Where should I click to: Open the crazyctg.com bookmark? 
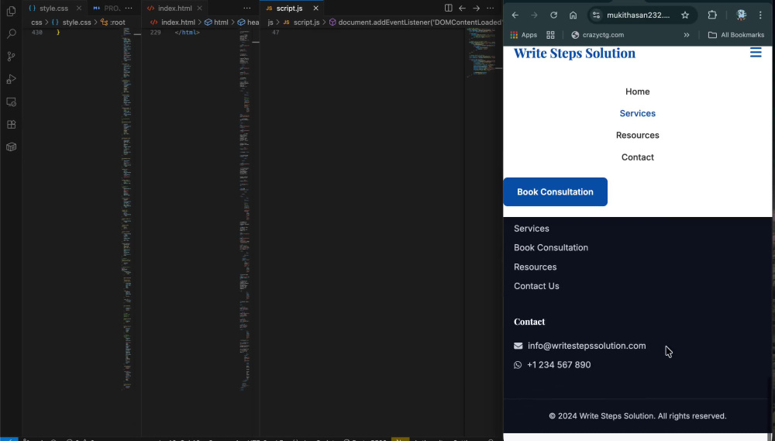[x=597, y=35]
